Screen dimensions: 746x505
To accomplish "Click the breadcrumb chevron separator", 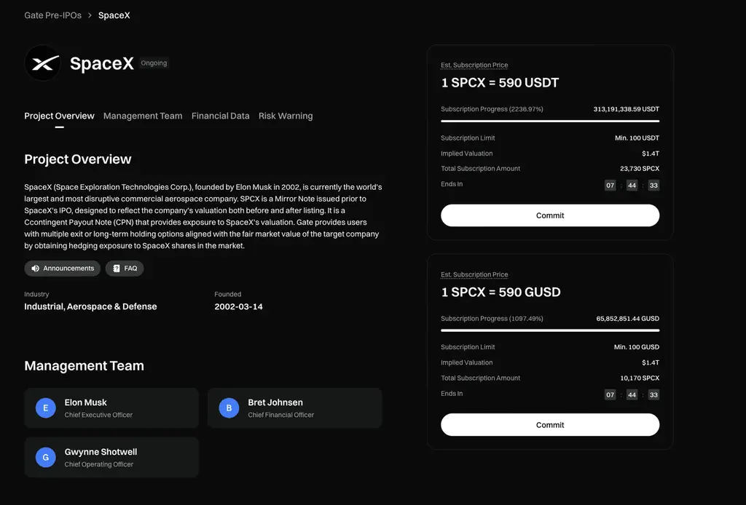I will coord(90,15).
